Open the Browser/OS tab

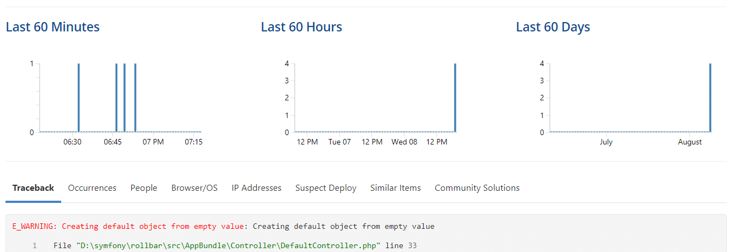pos(195,188)
